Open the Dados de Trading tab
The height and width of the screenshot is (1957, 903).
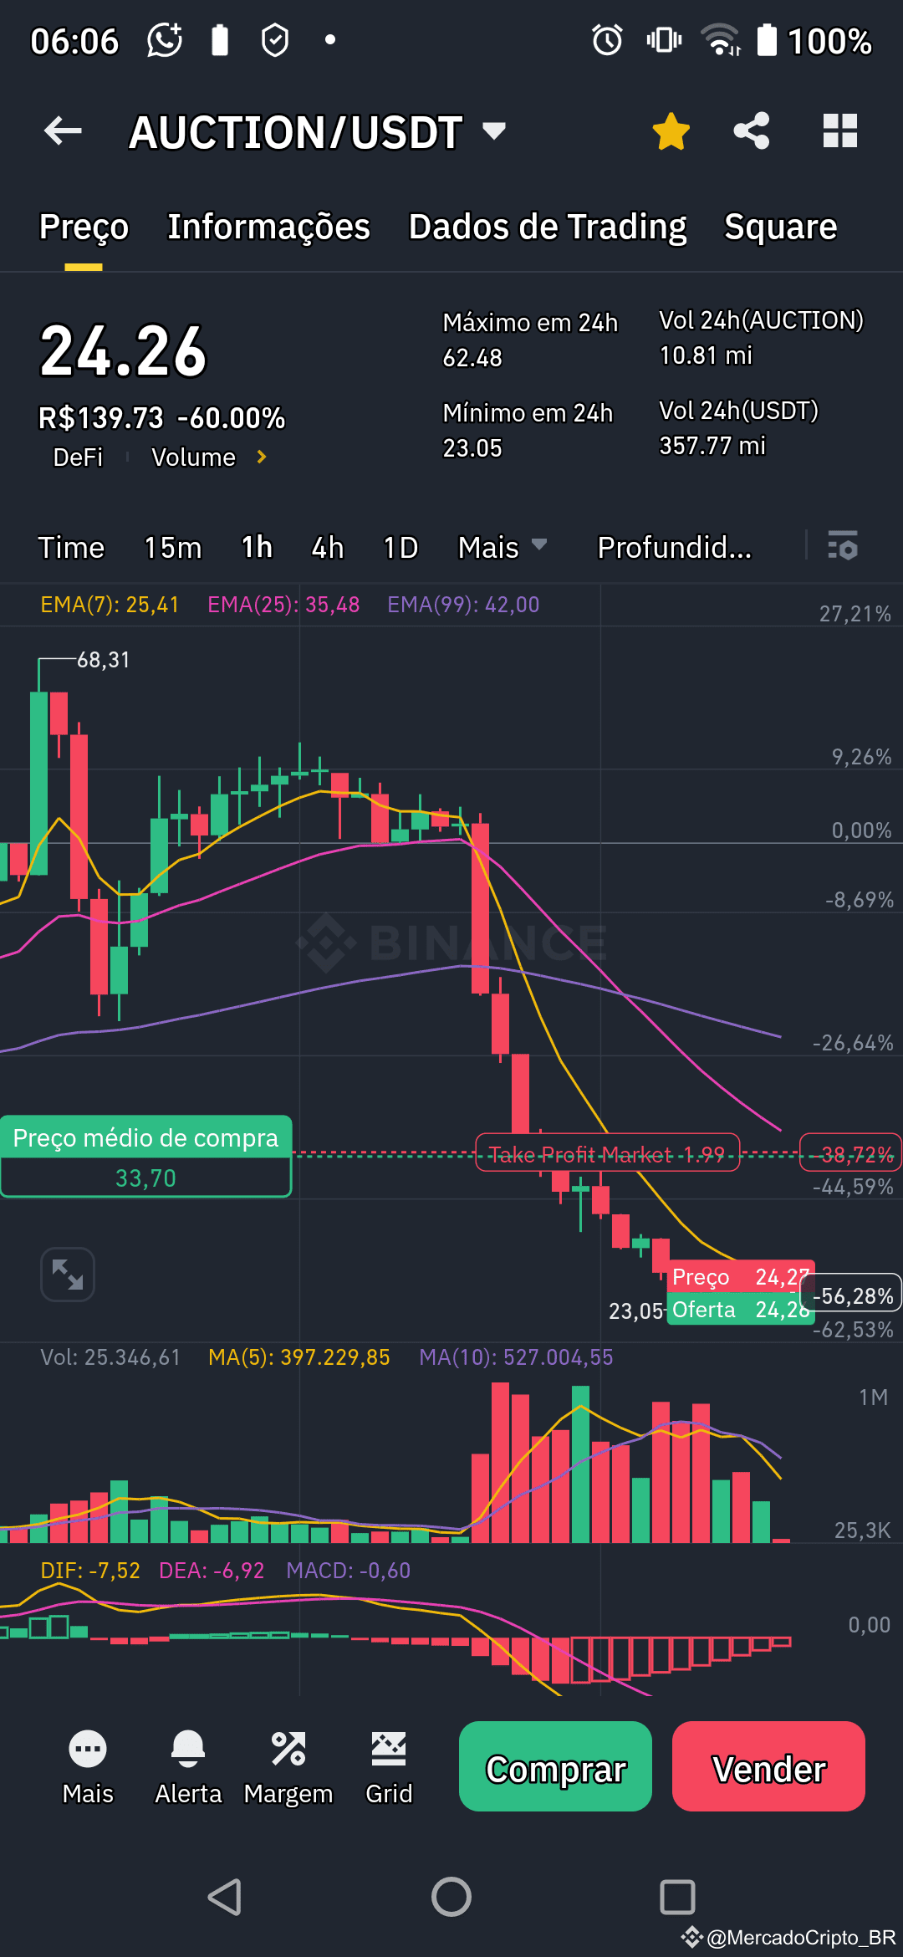tap(547, 227)
